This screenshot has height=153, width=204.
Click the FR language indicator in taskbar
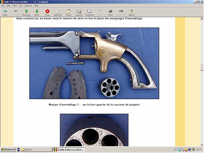[x=18, y=150]
